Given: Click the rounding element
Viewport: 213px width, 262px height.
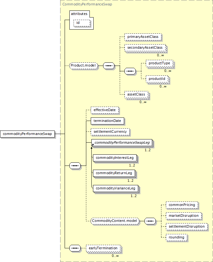Looking at the screenshot, I should point(176,237).
